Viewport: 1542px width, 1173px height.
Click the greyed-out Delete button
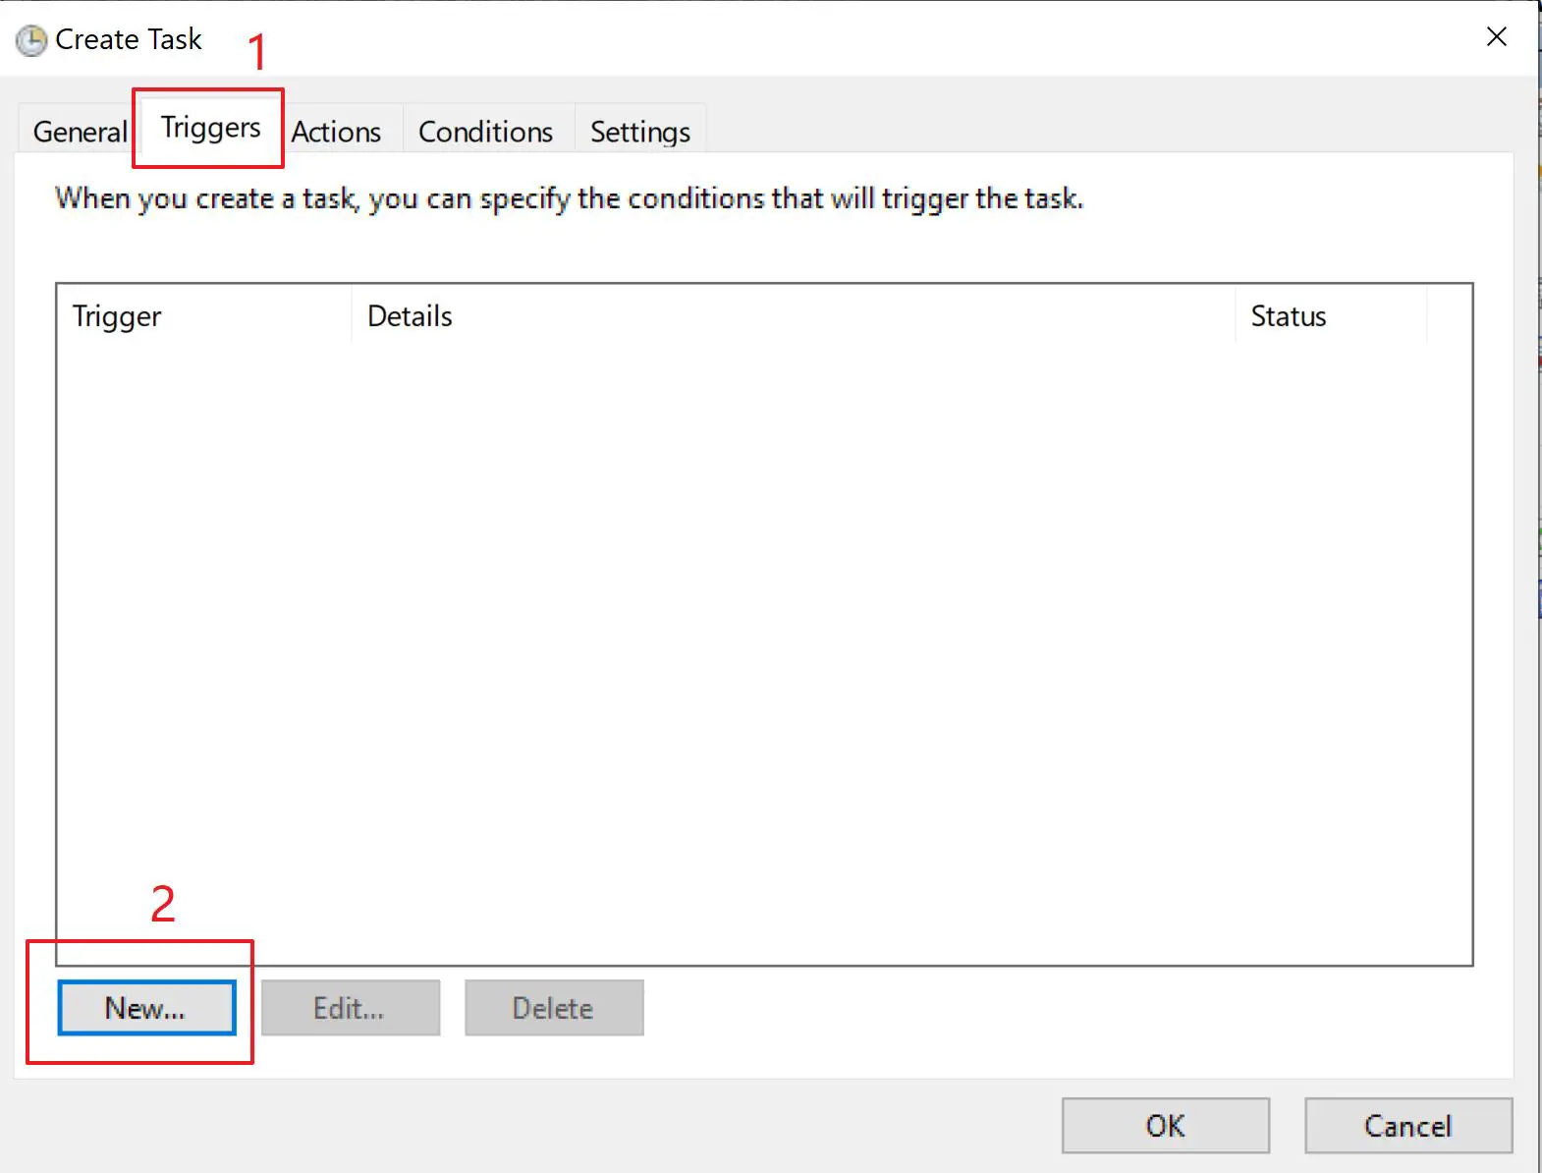tap(554, 1007)
